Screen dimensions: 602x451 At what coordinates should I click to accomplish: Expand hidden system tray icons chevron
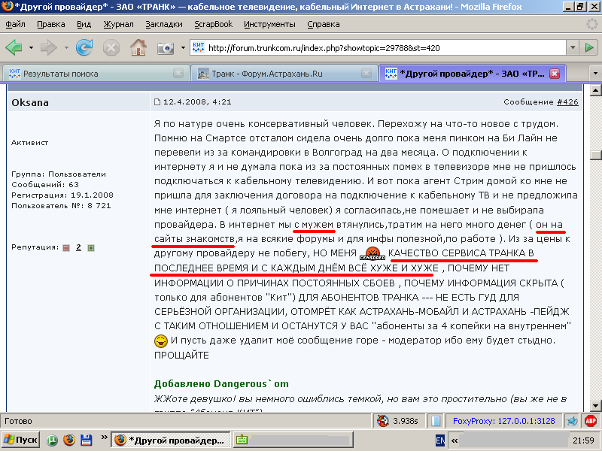coord(455,440)
